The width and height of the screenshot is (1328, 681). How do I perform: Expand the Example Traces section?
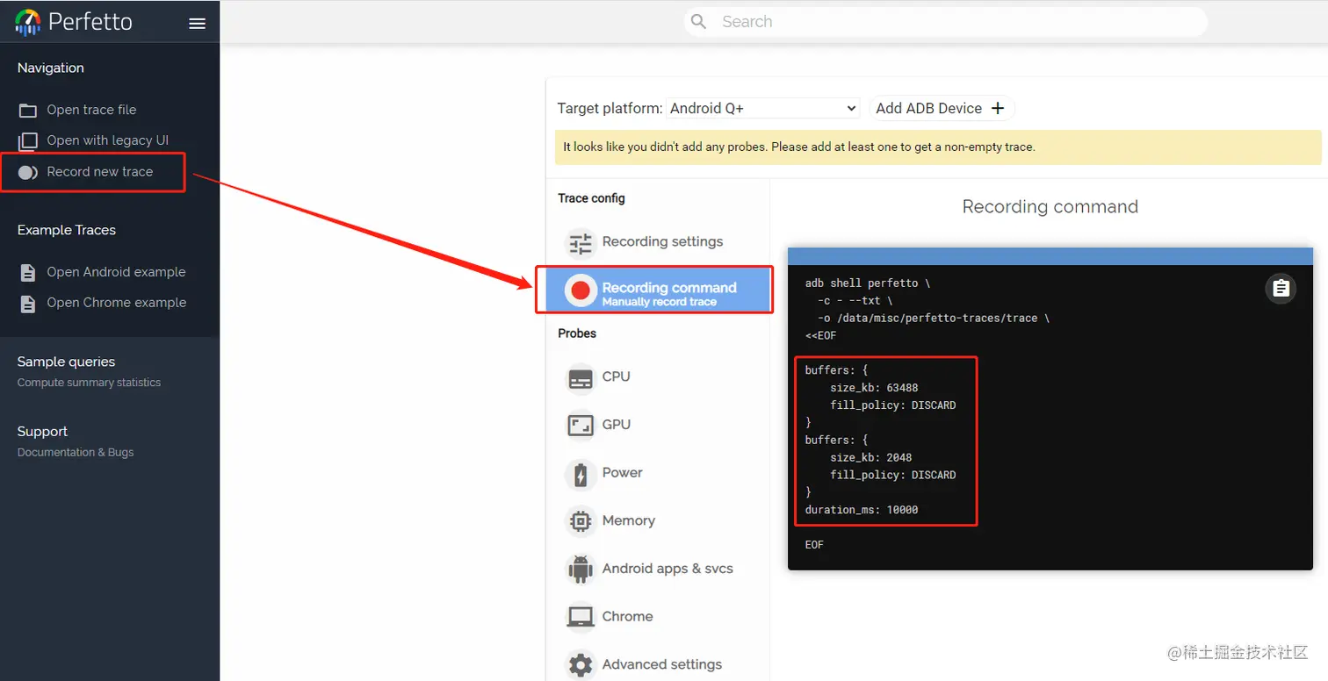pos(67,230)
